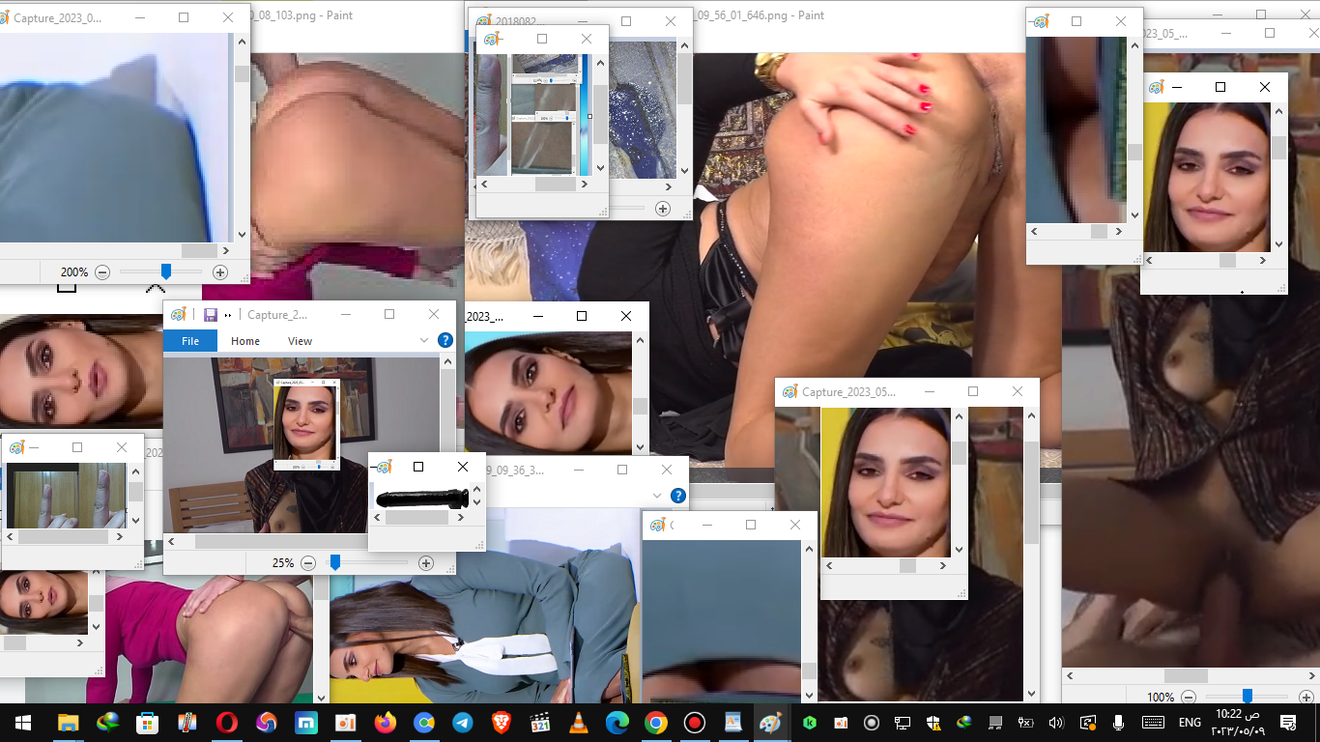This screenshot has width=1320, height=742.
Task: Click the Save icon on the quick access toolbar
Action: pos(211,314)
